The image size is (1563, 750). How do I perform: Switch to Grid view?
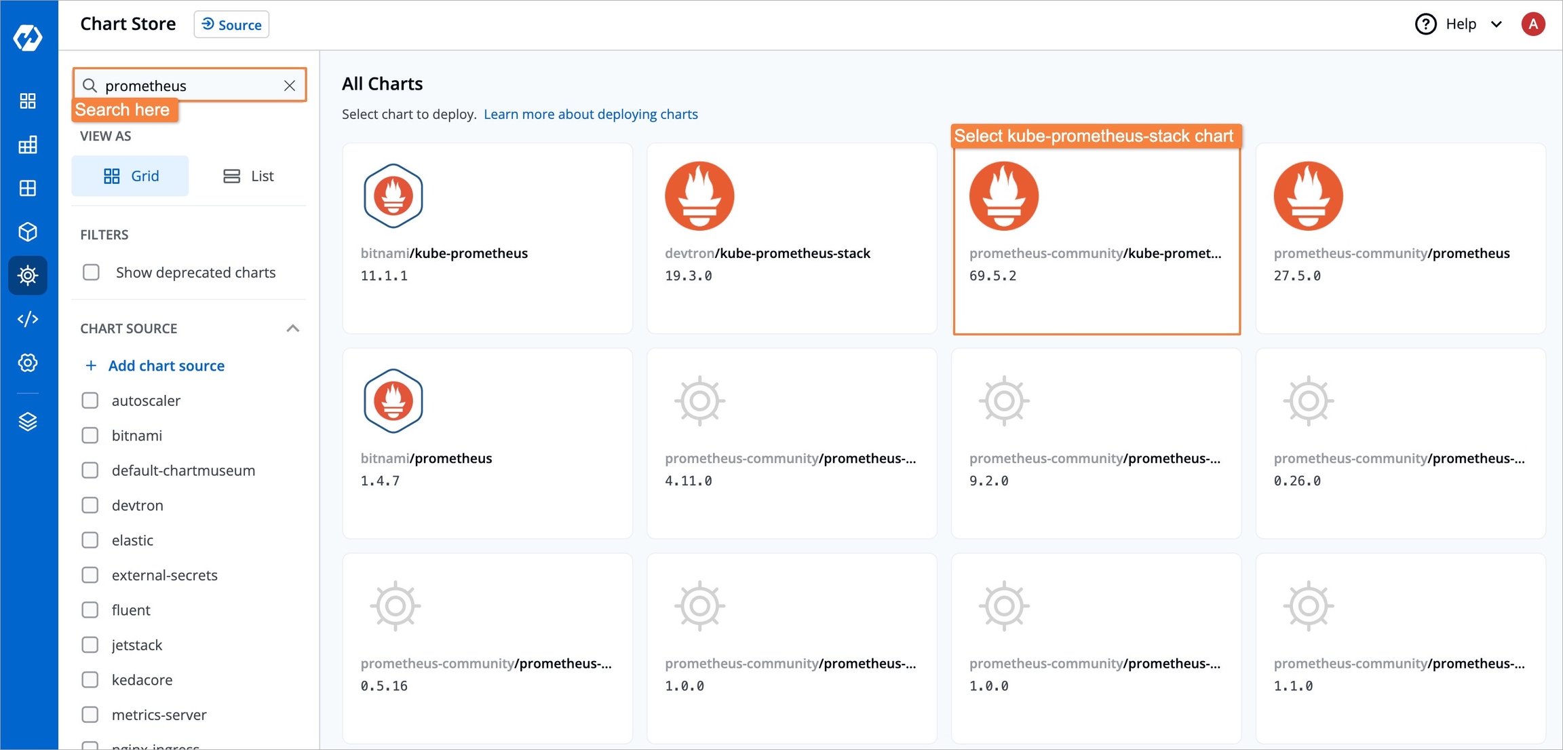pyautogui.click(x=130, y=176)
